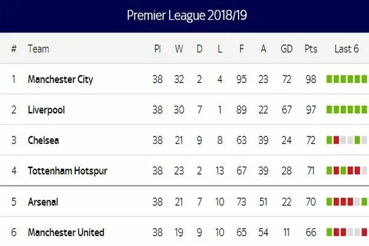The height and width of the screenshot is (246, 369).
Task: Click the Premier League 2018/19 title
Action: coord(184,15)
